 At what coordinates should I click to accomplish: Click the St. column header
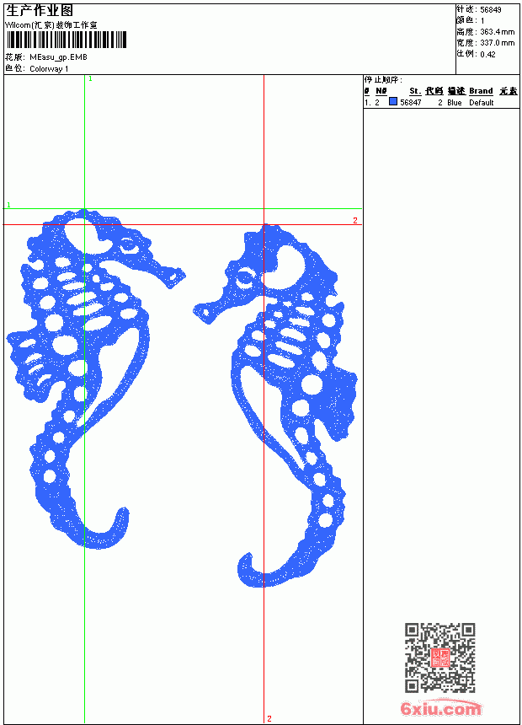click(x=415, y=91)
